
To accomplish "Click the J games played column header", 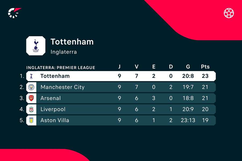I will click(x=119, y=67).
